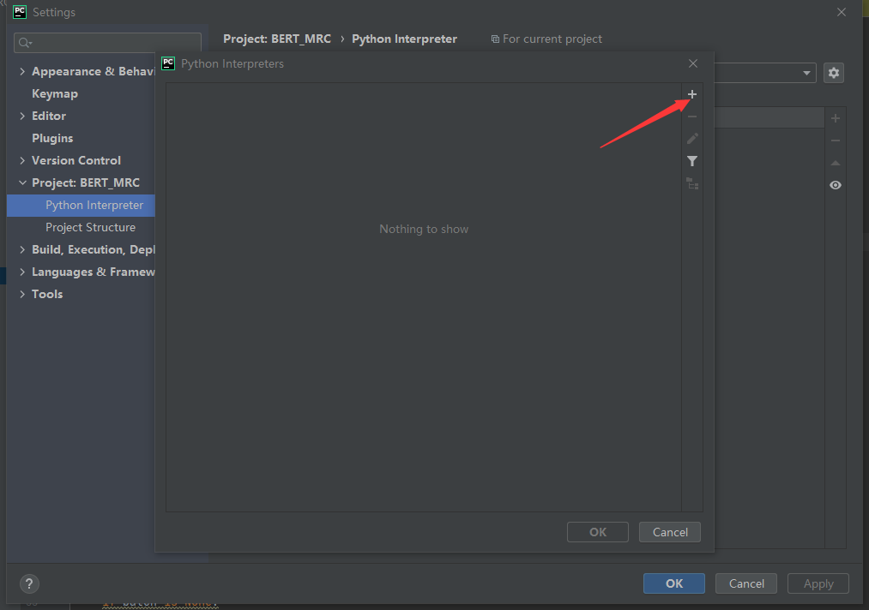
Task: Open Editor settings category
Action: [49, 117]
